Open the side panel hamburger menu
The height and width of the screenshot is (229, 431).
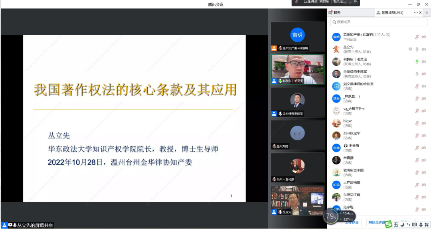(x=427, y=13)
